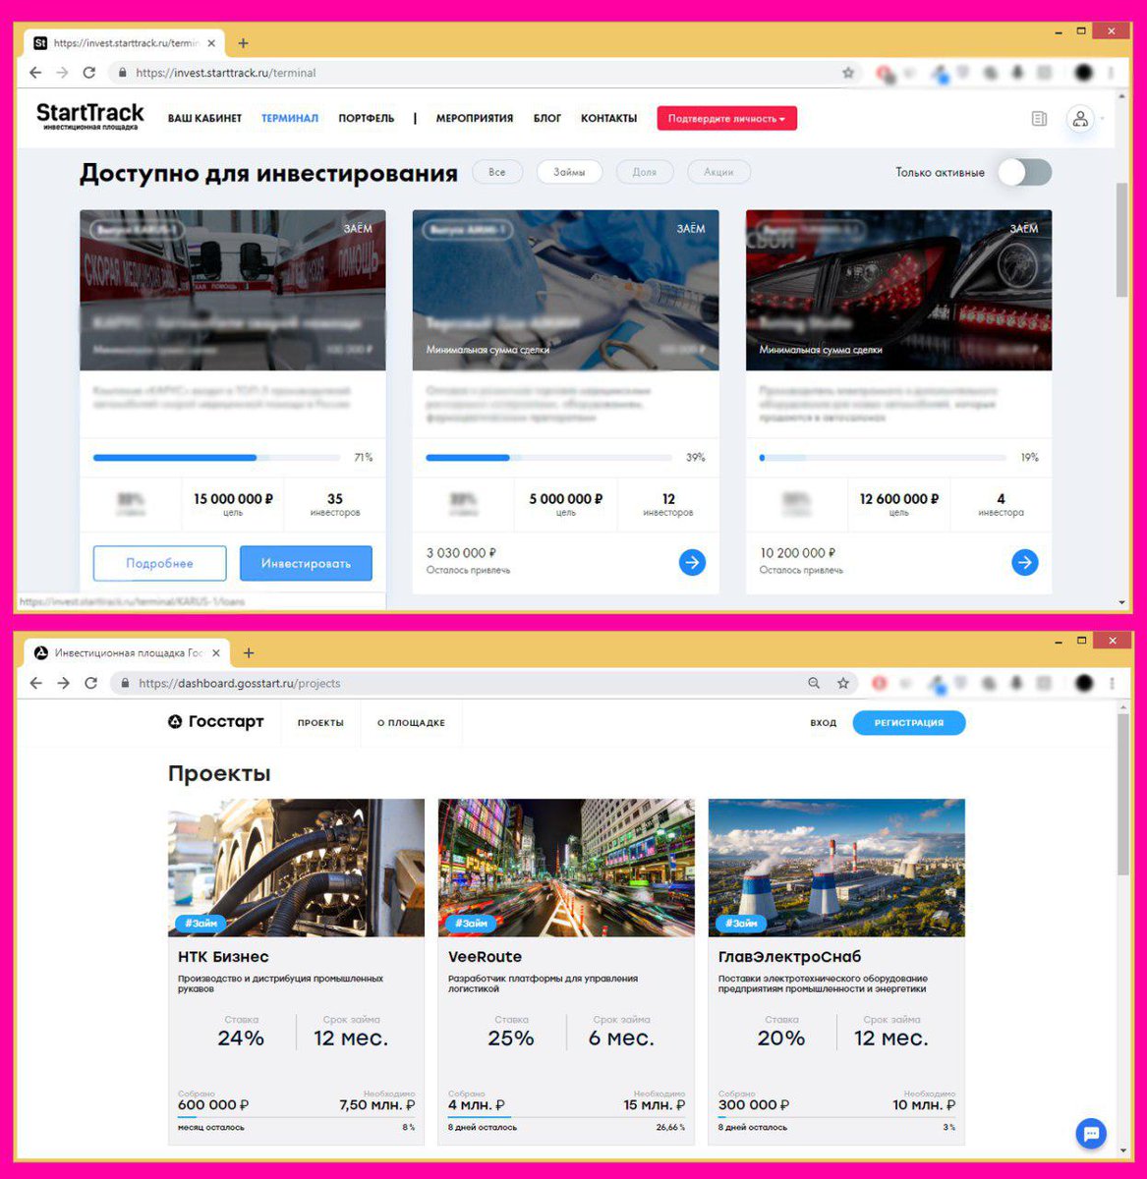1147x1179 pixels.
Task: Toggle Только активные switch
Action: pos(1024,172)
